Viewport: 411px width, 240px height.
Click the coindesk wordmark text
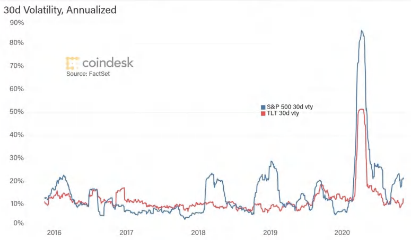tap(108, 63)
